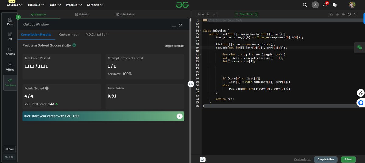Click the scissors snipping icon at right edge
365x163 pixels.
click(361, 93)
